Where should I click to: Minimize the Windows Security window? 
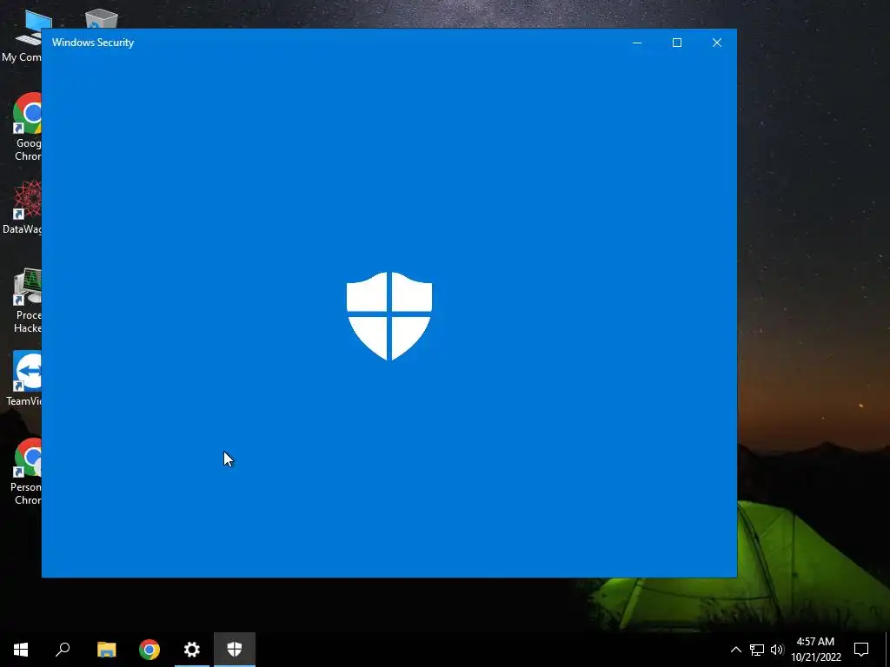[x=637, y=43]
